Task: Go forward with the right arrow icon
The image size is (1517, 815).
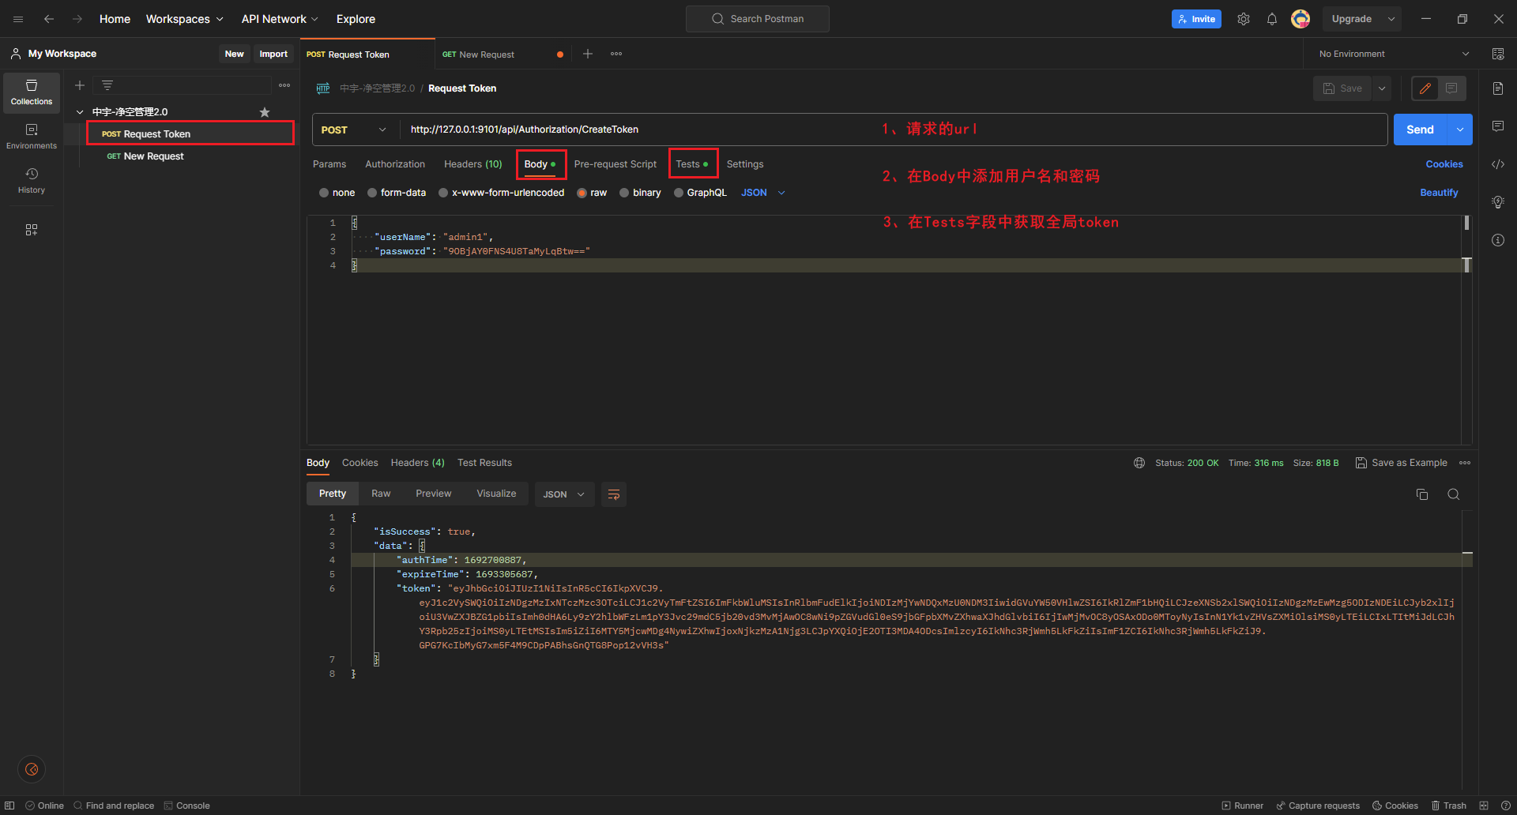Action: (x=77, y=19)
